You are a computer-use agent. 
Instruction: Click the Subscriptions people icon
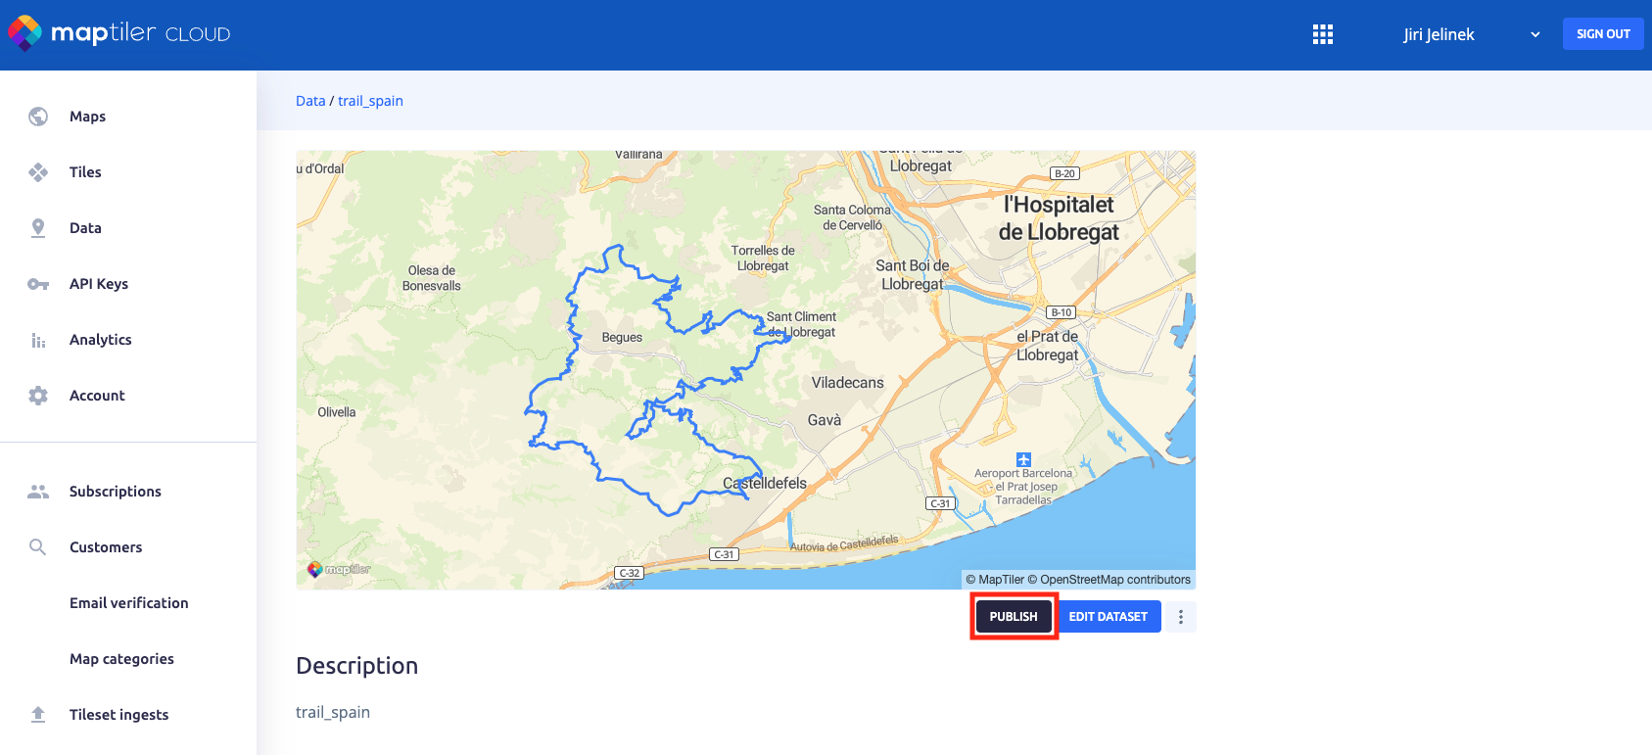38,492
